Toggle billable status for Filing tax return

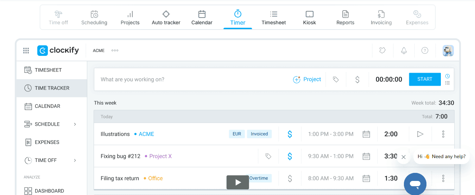click(x=290, y=178)
